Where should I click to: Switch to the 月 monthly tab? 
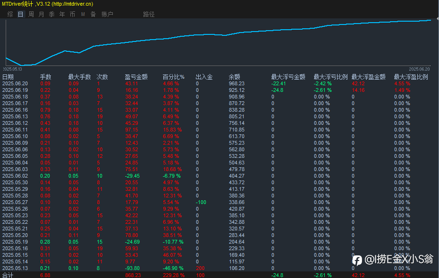[x=41, y=14]
